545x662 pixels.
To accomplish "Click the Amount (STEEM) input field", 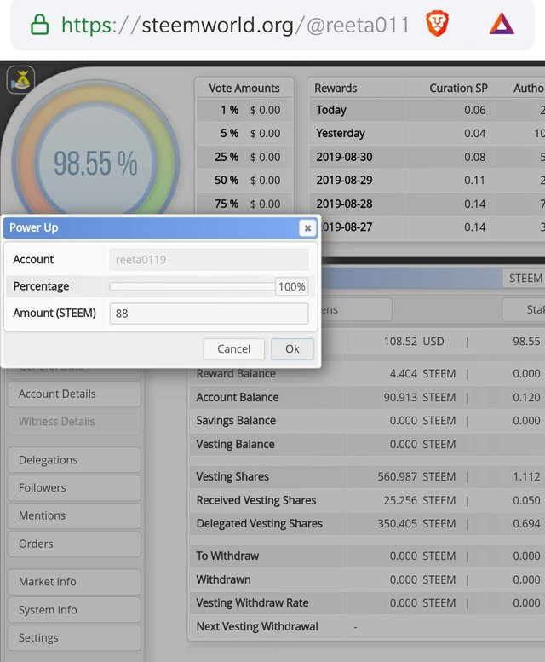I will [209, 314].
